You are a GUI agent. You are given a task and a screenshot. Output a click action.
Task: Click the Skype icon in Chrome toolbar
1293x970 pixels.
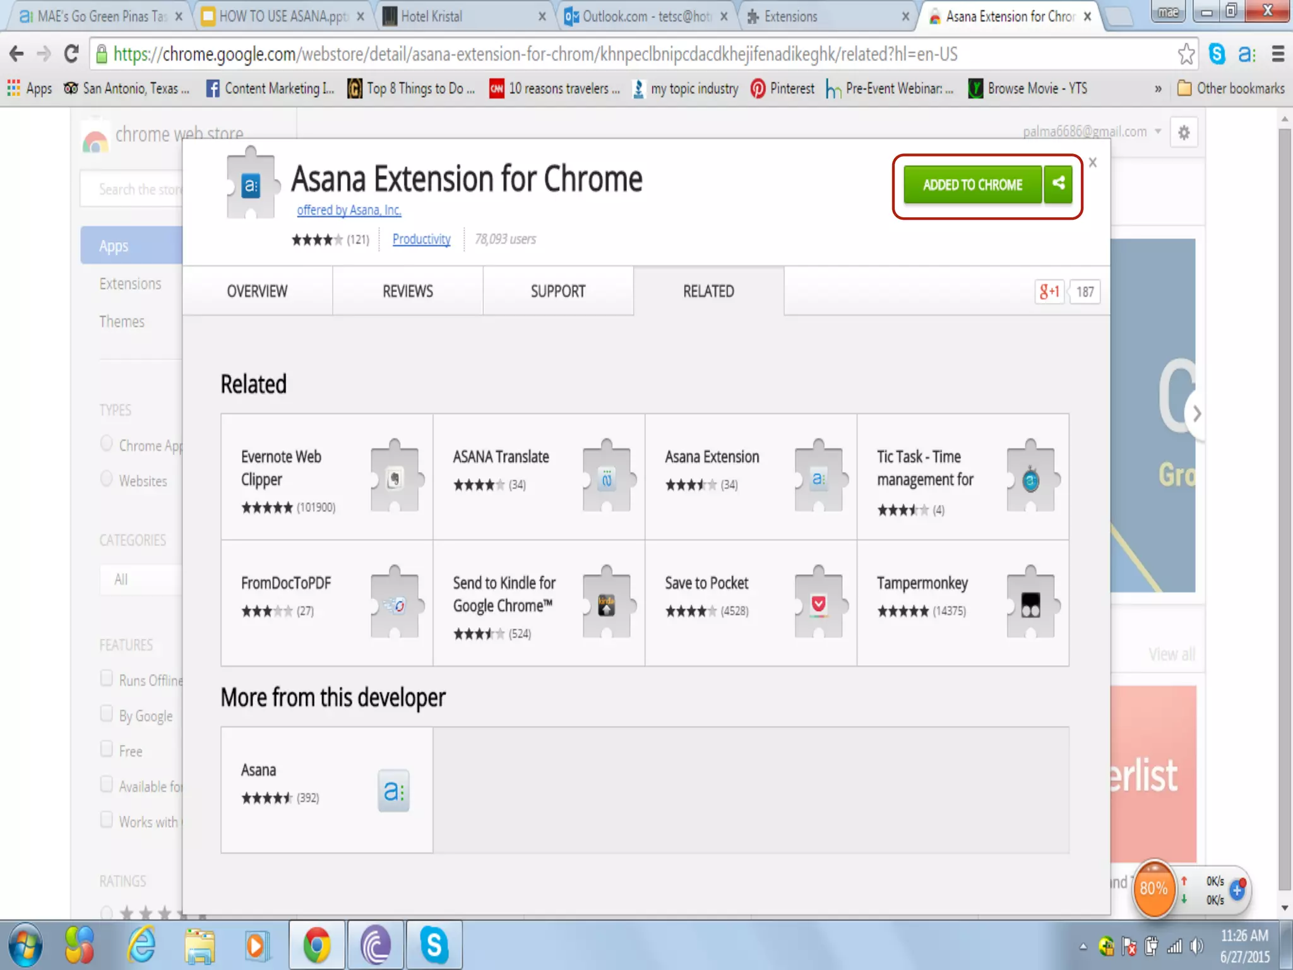point(1217,54)
